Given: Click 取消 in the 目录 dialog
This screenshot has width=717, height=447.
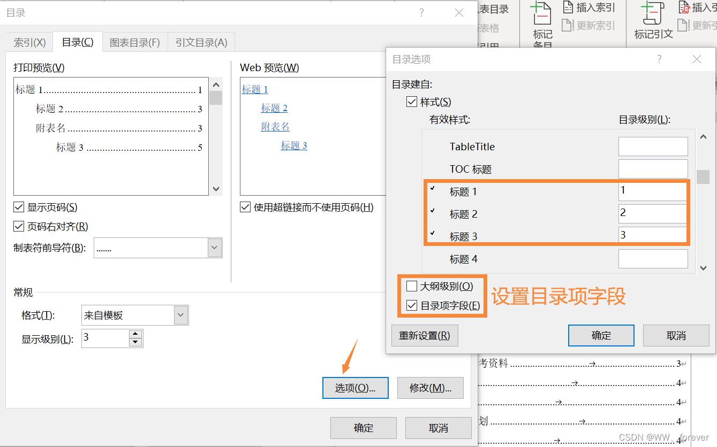Looking at the screenshot, I should point(439,428).
